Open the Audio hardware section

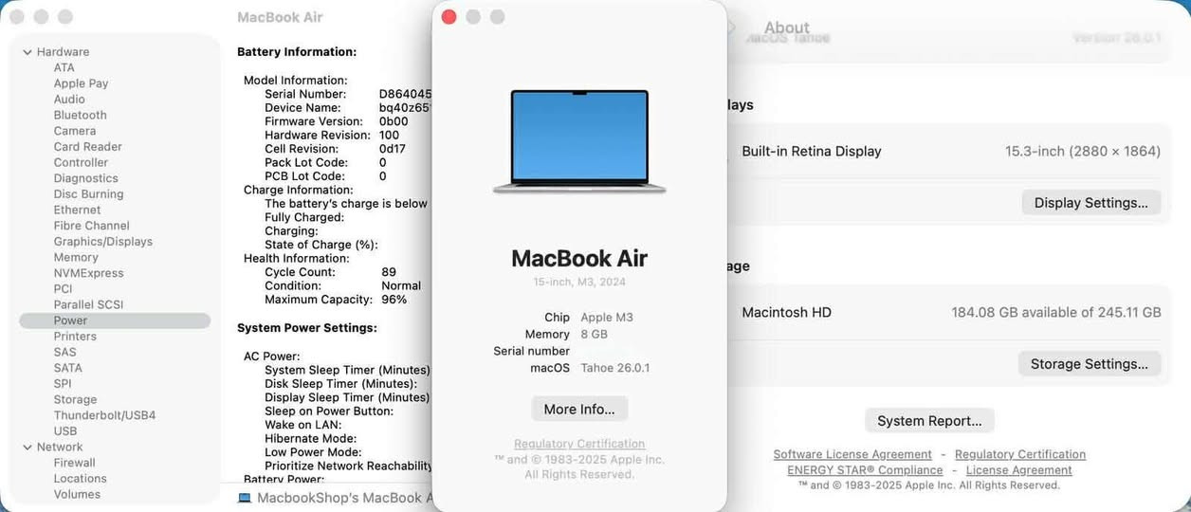tap(69, 100)
